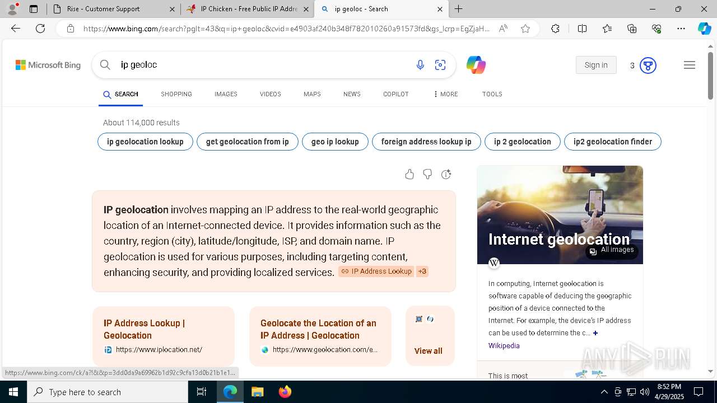
Task: Open Edge Settings and more menu
Action: click(681, 29)
